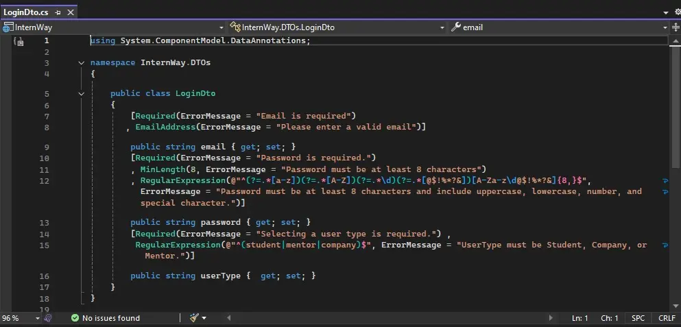Click 'EmailAddress' attribute on line 8

165,127
